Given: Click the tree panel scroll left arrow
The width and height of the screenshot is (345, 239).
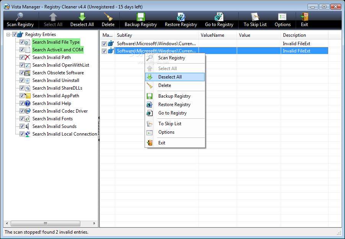Looking at the screenshot, I should [7, 223].
